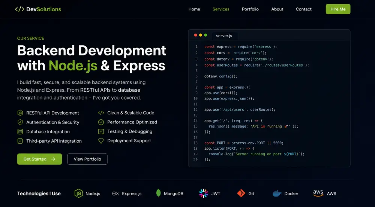Screen dimensions: 375x207
Task: Click the Node.js hexagon logo
Action: pos(78,194)
